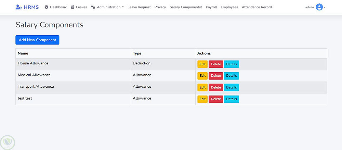Delete the test test component
Image resolution: width=342 pixels, height=150 pixels.
[x=216, y=99]
